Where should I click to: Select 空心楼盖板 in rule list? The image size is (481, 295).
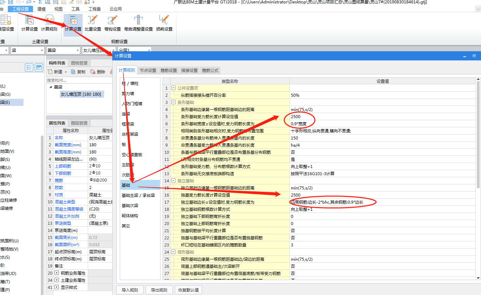coord(132,154)
